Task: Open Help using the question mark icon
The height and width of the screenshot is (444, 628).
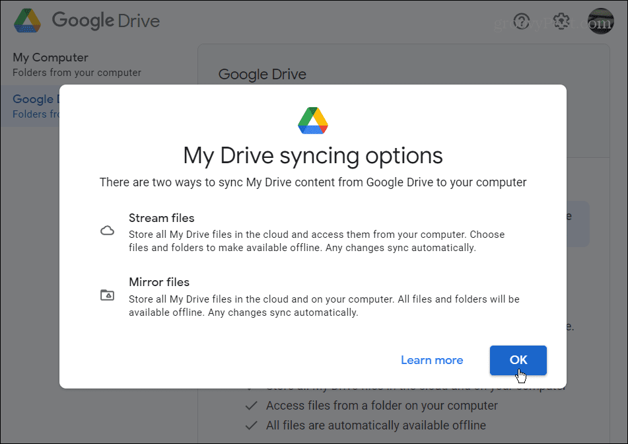Action: pos(521,21)
